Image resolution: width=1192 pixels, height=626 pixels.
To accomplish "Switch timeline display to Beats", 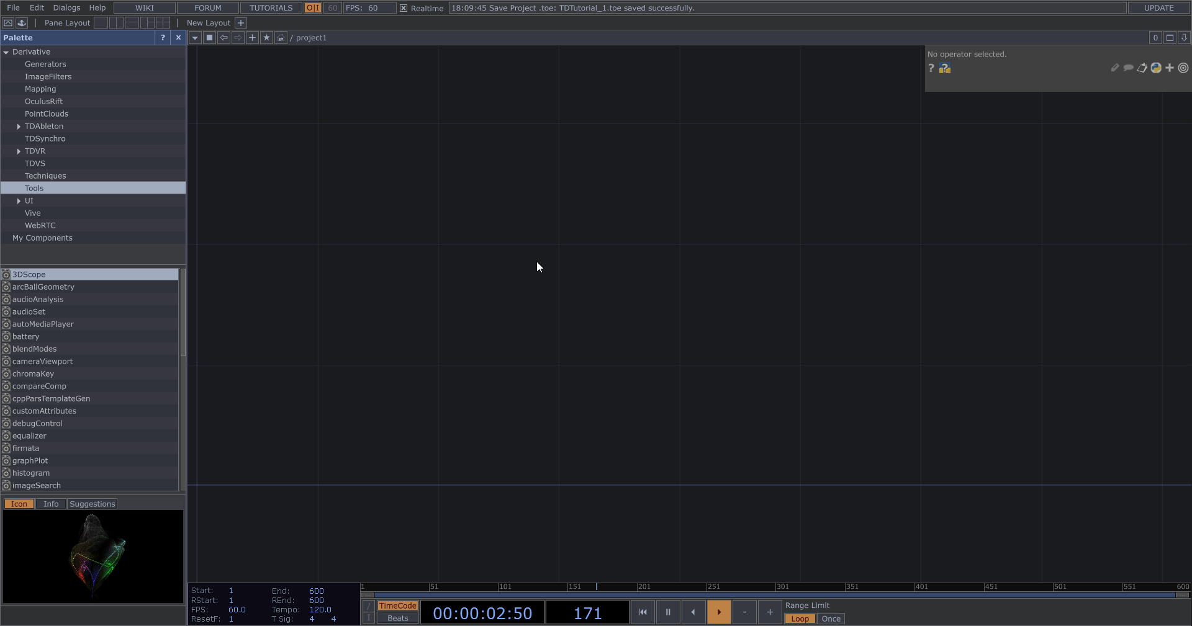I will tap(397, 618).
